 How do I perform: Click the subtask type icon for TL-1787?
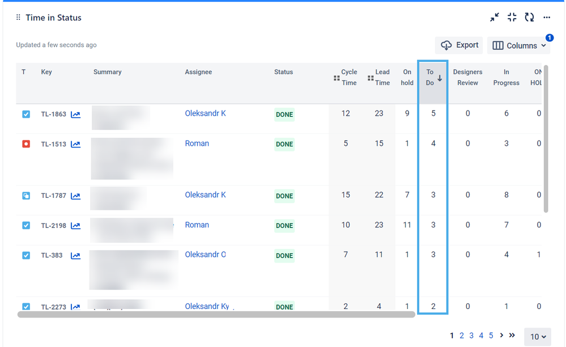(26, 196)
